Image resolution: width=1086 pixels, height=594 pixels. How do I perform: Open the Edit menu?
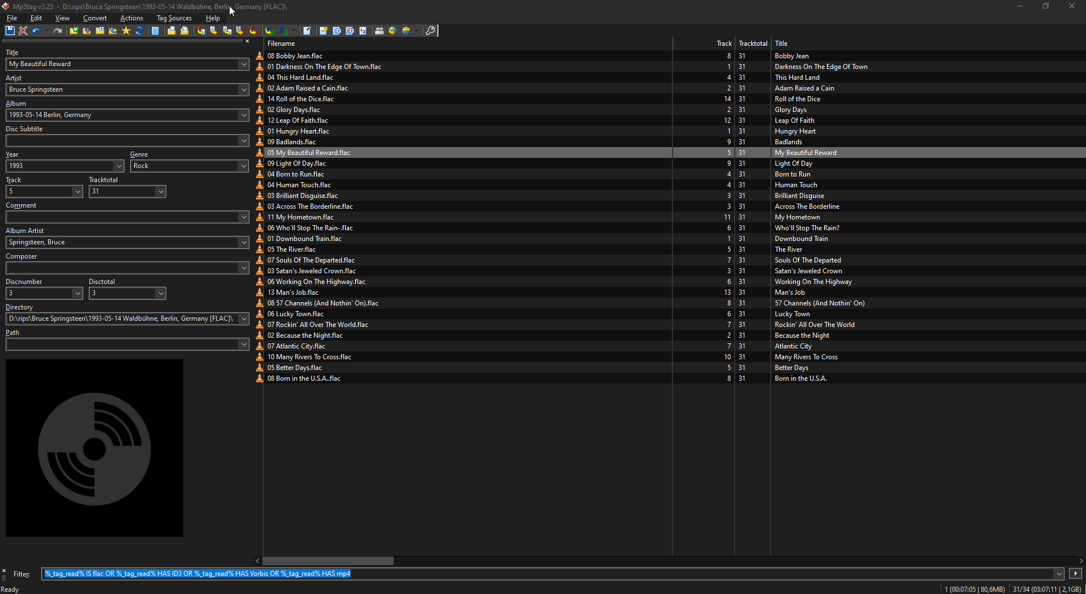[x=36, y=18]
